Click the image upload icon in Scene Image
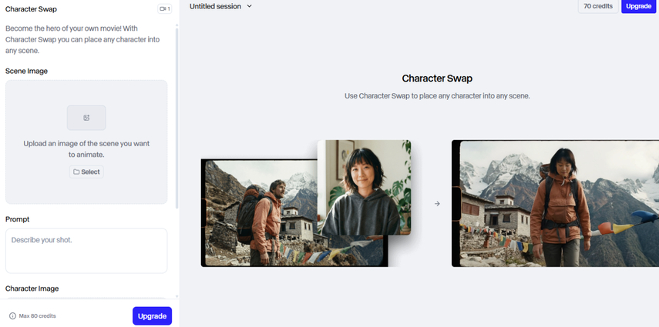This screenshot has width=659, height=327. (86, 118)
